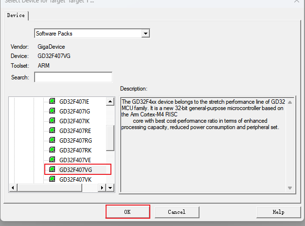Click the chip icon beside GD32F407VE

click(x=52, y=159)
